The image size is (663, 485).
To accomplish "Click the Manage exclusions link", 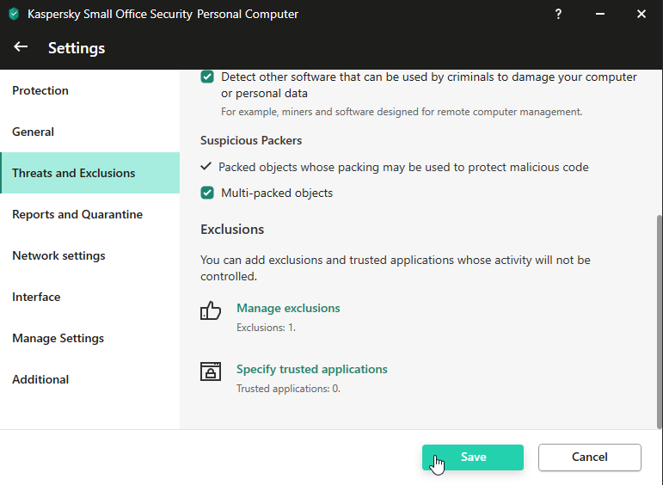I will (288, 308).
